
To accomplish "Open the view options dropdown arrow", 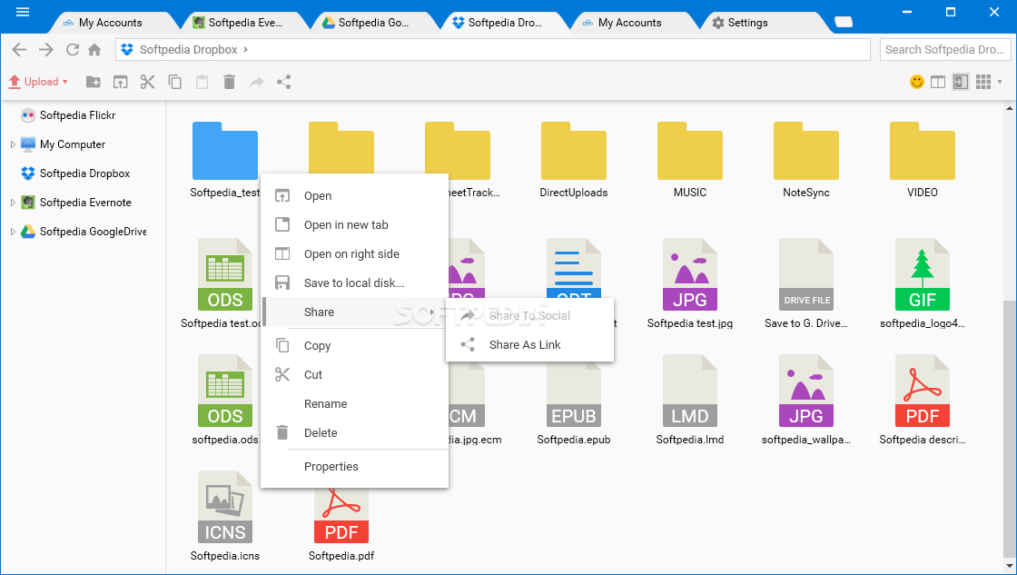I will [1000, 82].
